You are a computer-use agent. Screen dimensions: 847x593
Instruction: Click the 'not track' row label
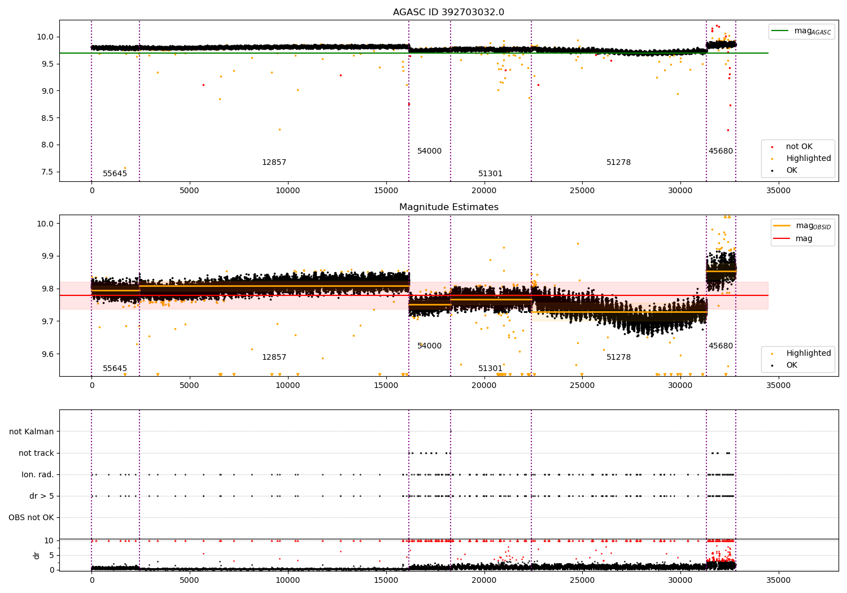(x=36, y=454)
